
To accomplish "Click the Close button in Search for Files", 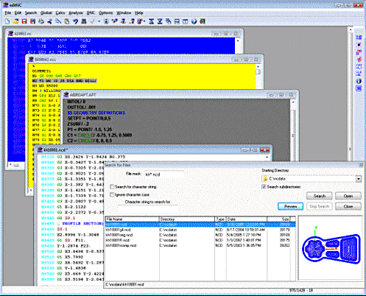I will [x=348, y=206].
